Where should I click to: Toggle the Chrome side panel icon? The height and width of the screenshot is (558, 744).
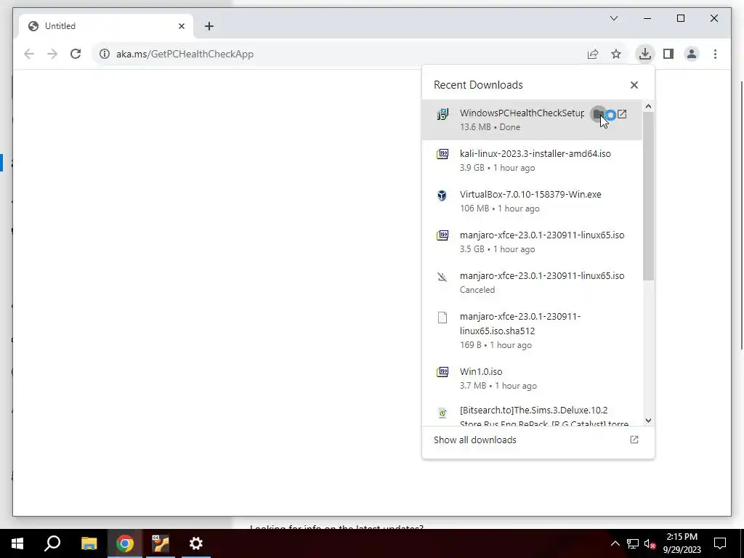(x=668, y=54)
